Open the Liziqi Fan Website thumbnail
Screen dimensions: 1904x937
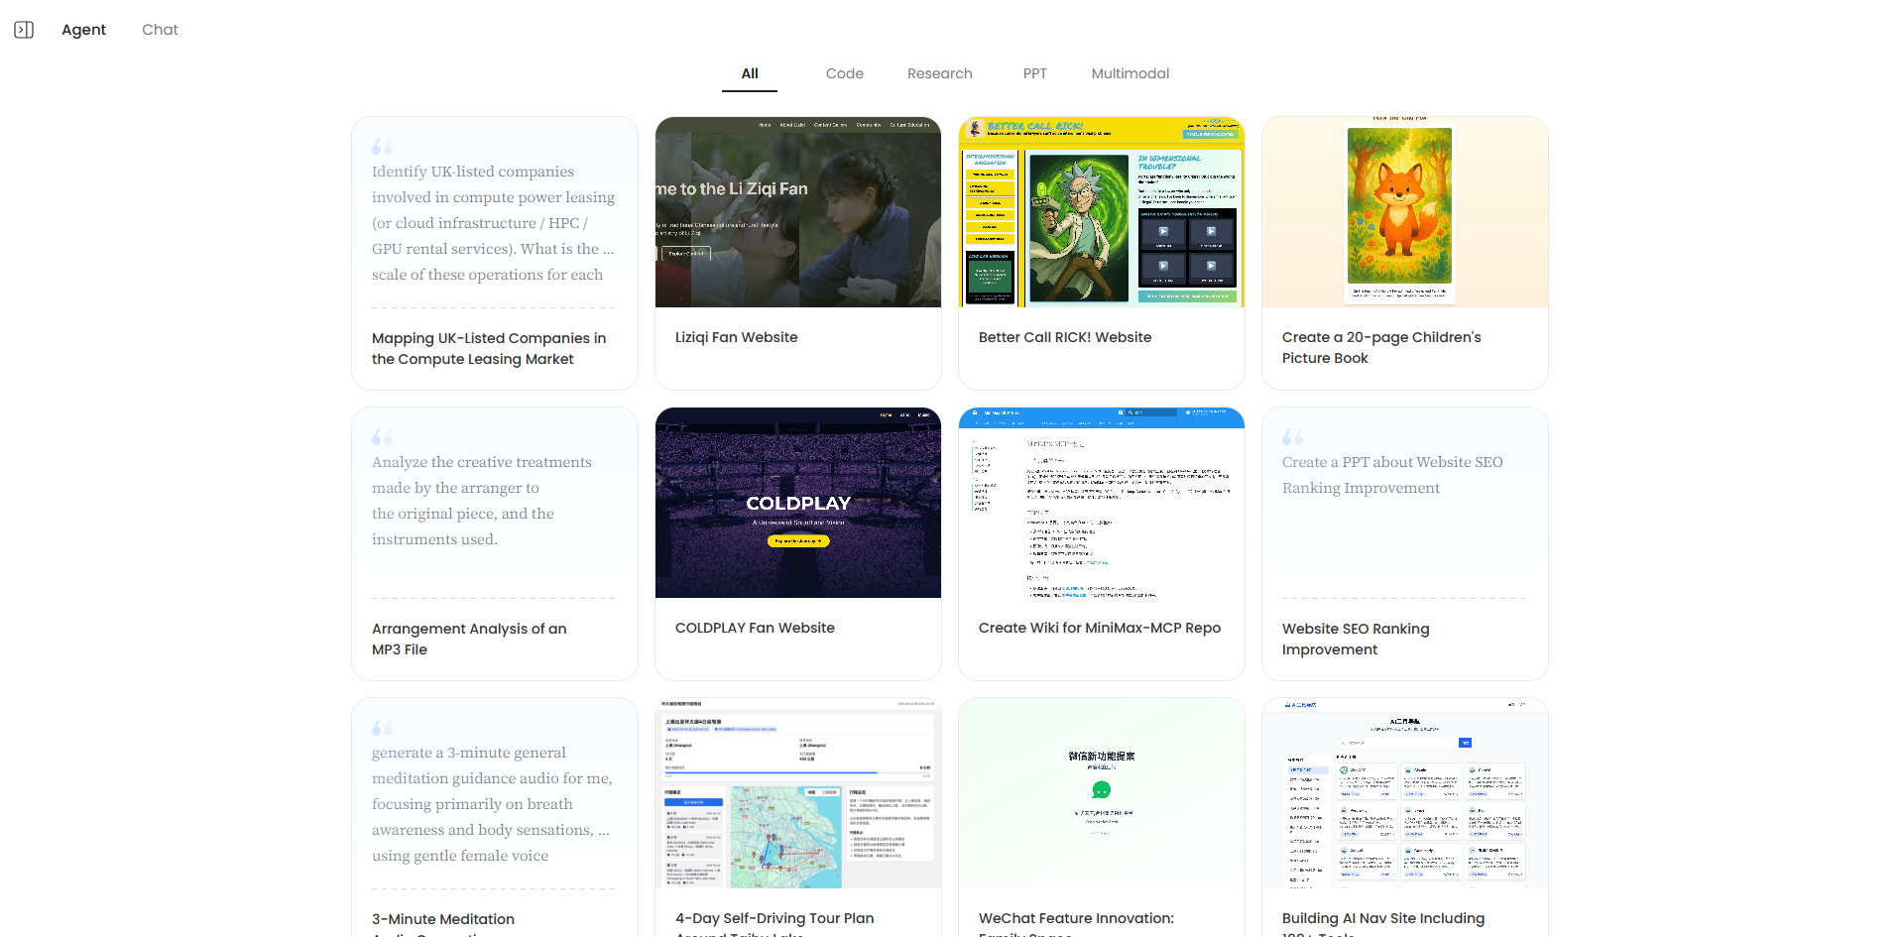[x=798, y=212]
